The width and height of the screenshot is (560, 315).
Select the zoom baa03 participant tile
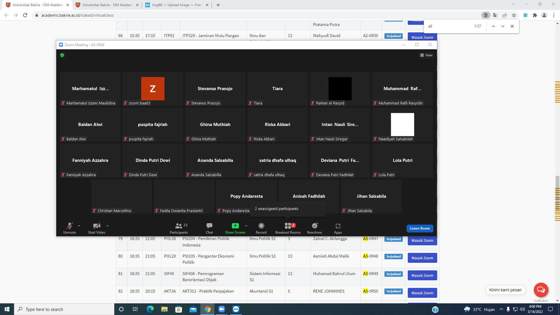pos(153,89)
